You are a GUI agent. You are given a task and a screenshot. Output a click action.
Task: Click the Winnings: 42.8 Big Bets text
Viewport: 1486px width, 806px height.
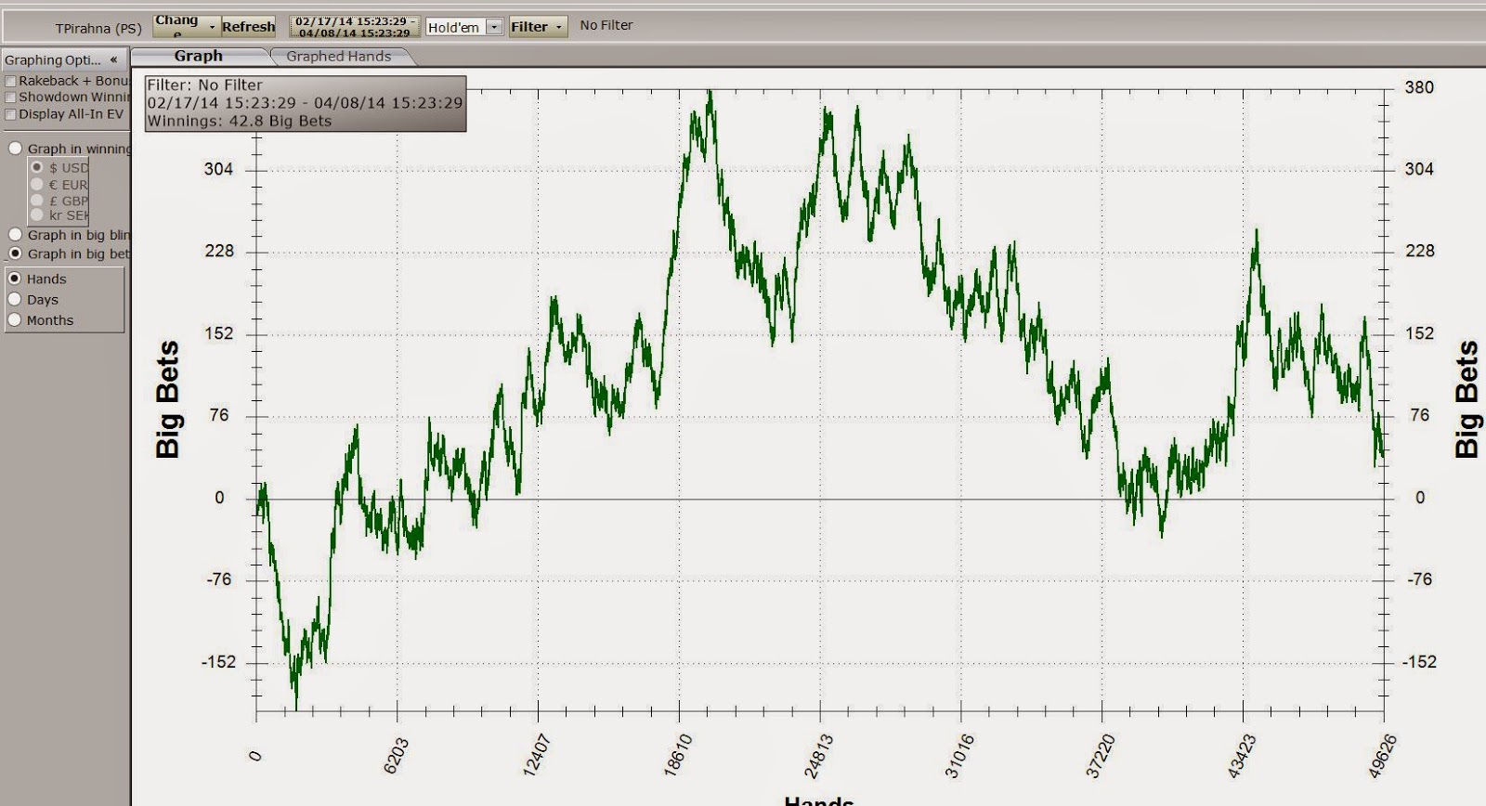tap(240, 121)
